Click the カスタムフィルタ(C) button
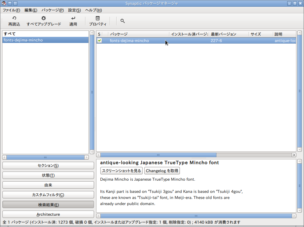 click(48, 195)
